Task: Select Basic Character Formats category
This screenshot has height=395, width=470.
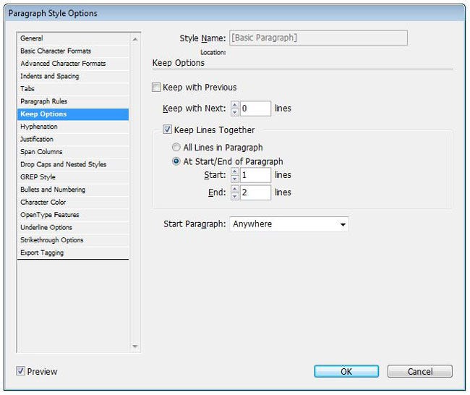Action: tap(73, 51)
